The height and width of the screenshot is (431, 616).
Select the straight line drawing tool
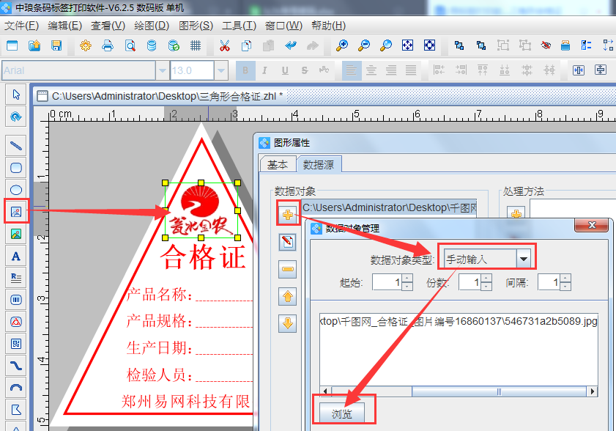point(15,145)
